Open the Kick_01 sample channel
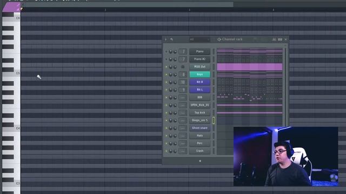Image resolution: width=346 pixels, height=194 pixels. tap(199, 105)
